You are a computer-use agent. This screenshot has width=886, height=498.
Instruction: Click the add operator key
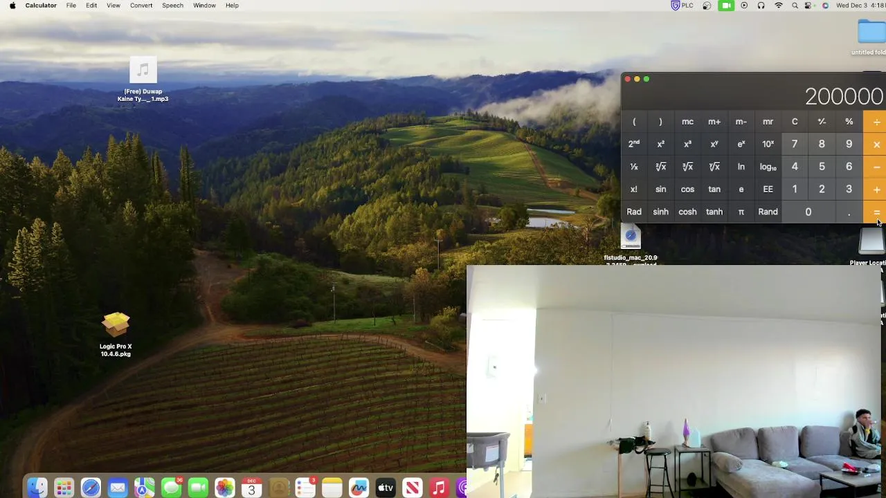click(x=876, y=190)
